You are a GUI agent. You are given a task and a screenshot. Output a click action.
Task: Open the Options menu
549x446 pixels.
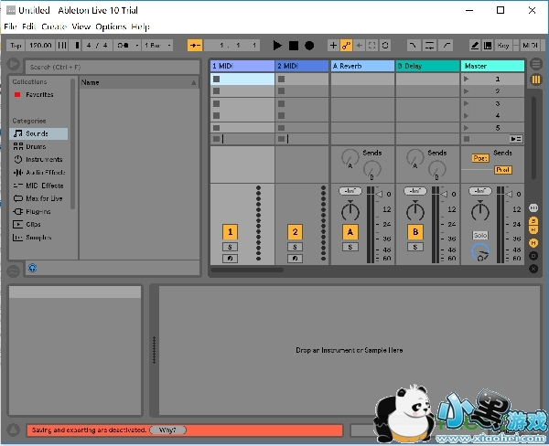(x=111, y=27)
